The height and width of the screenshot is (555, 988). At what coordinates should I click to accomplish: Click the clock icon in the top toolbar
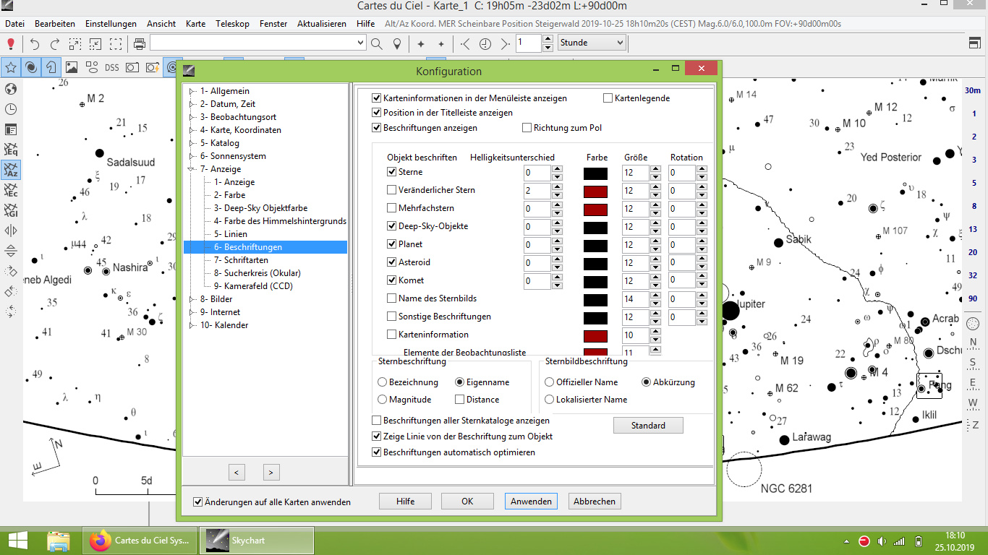click(485, 43)
